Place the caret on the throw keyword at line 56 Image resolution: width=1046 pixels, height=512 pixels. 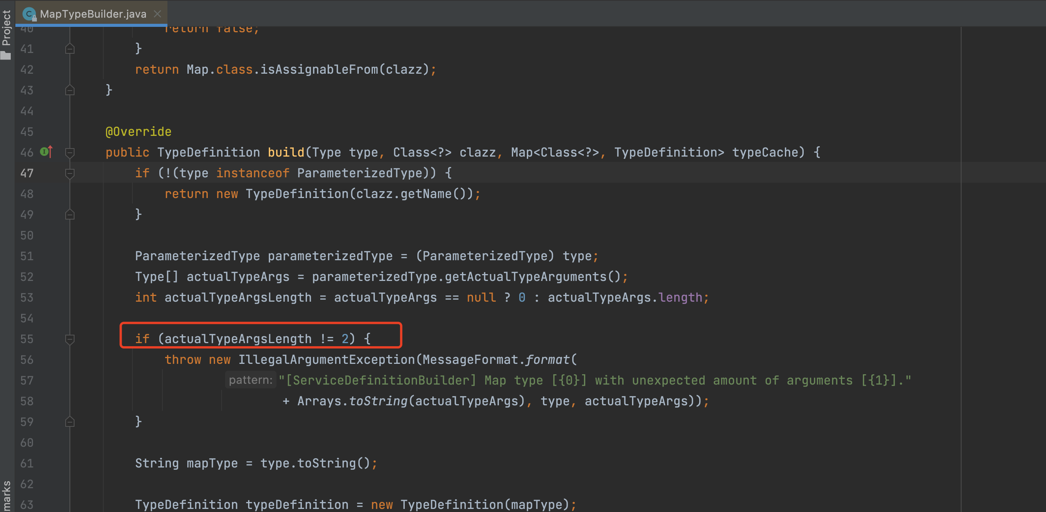pos(183,360)
